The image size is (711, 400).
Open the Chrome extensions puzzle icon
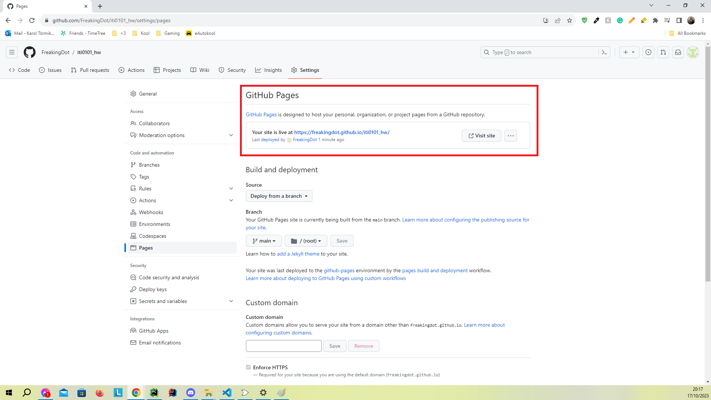[x=655, y=20]
